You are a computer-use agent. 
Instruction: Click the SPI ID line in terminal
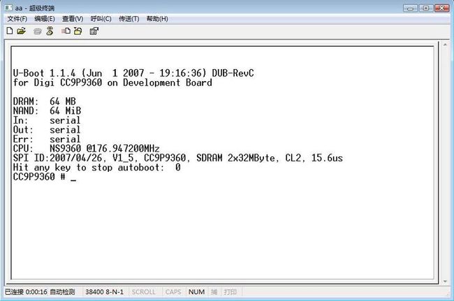tap(178, 158)
